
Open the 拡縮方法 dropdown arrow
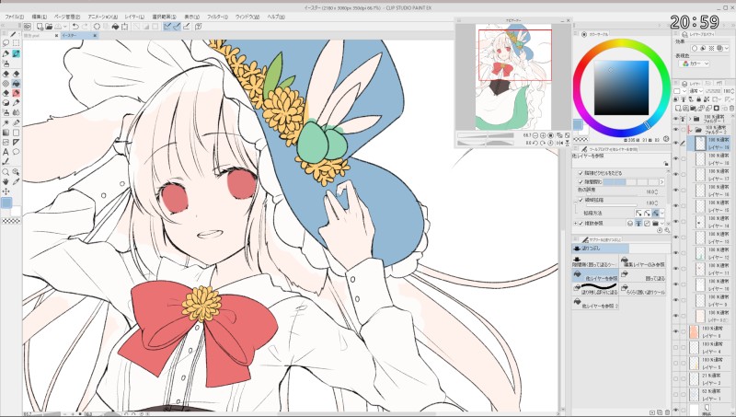(661, 214)
